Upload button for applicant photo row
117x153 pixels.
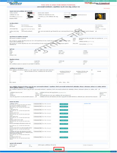[64, 104]
